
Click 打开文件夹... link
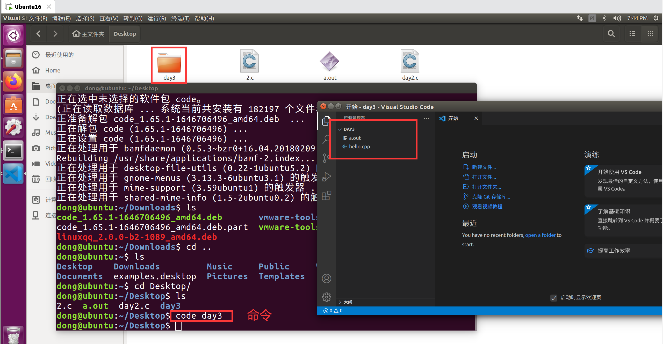pyautogui.click(x=486, y=187)
